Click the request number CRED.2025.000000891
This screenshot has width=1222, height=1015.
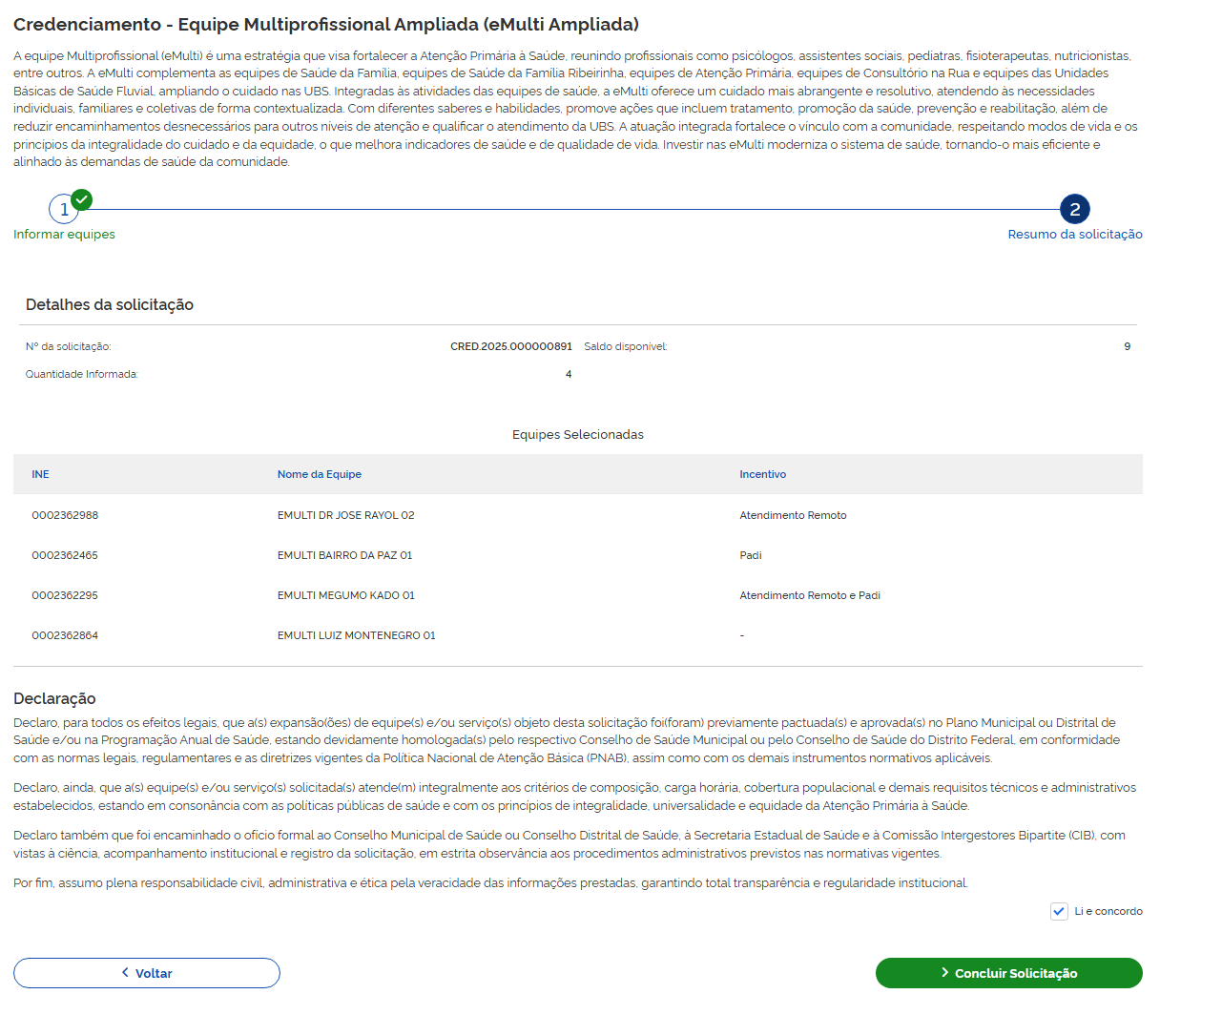[510, 346]
